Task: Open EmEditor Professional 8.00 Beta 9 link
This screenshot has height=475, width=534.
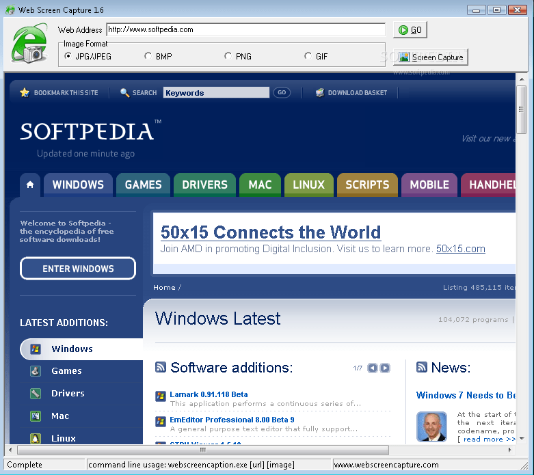Action: (x=232, y=420)
